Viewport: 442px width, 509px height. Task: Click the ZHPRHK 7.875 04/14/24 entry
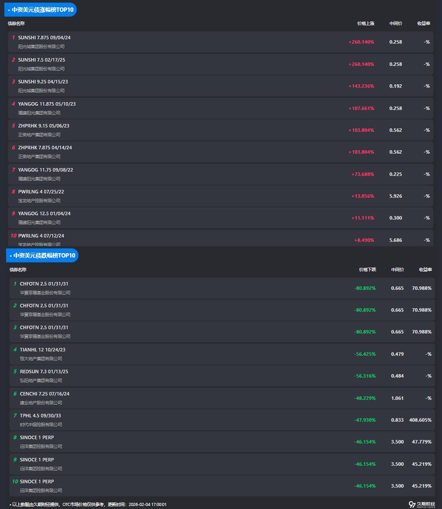pos(45,148)
